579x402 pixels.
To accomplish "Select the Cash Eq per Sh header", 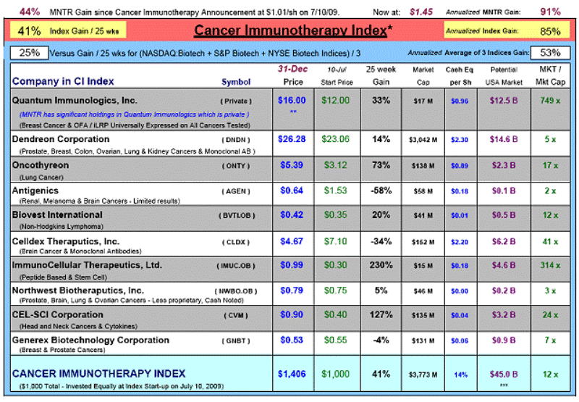I will tap(460, 76).
